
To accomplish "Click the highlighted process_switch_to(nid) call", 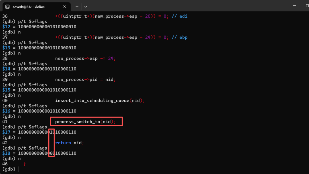I will tap(85, 122).
